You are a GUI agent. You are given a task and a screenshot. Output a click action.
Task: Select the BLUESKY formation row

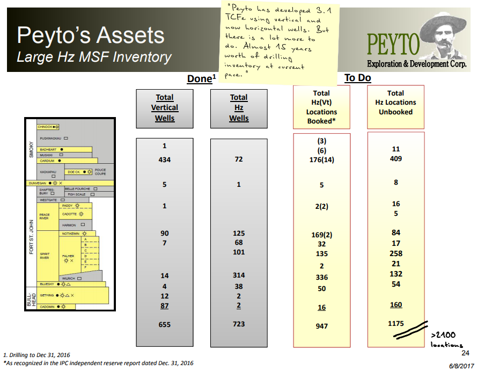pos(71,284)
